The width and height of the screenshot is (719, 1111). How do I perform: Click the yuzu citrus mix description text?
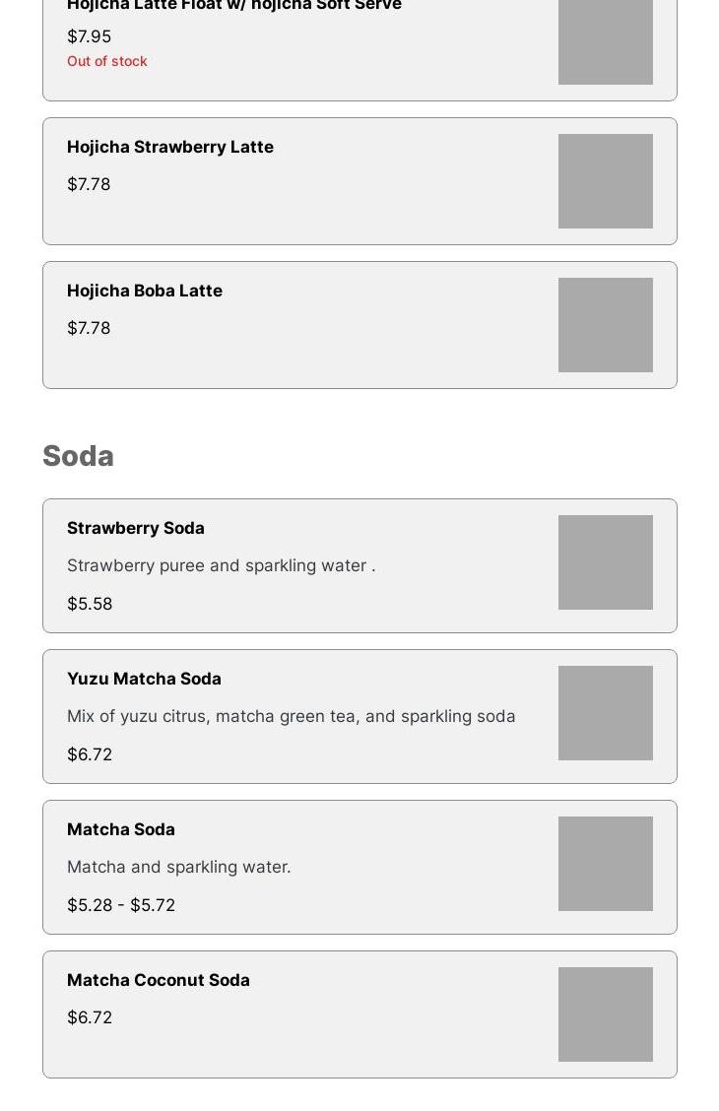point(291,716)
